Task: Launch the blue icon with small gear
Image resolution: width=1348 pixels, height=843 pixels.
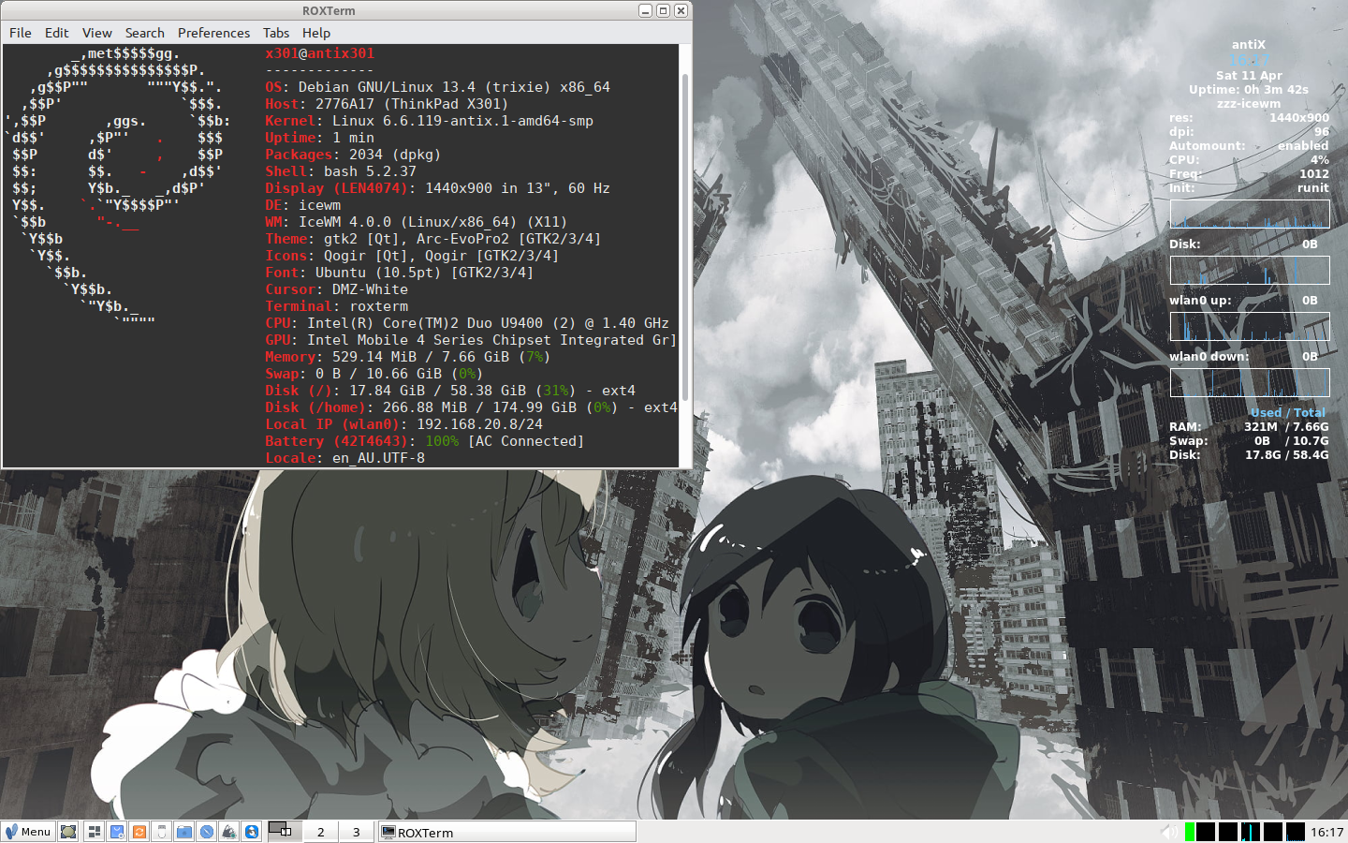Action: tap(117, 832)
